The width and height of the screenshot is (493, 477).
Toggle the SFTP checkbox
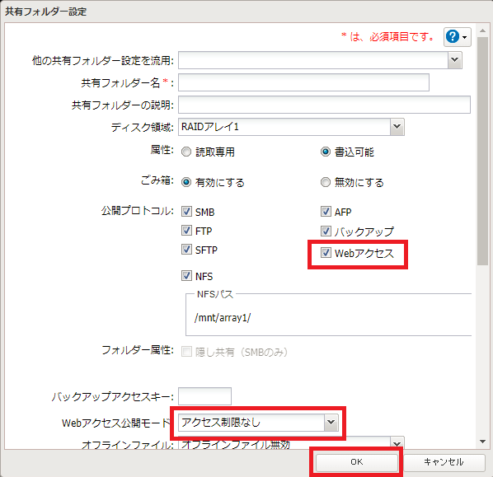(186, 250)
